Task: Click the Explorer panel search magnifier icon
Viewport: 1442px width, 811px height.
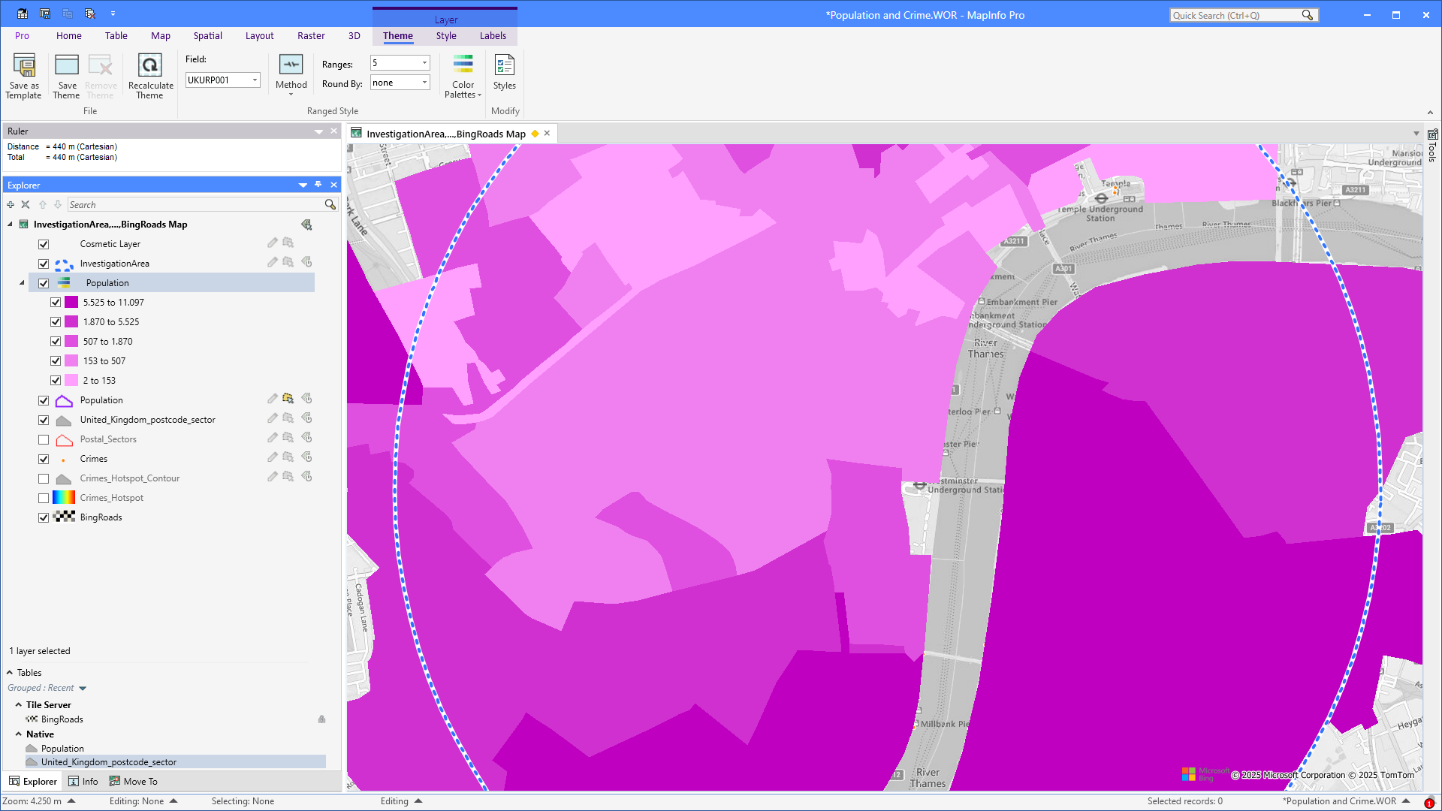Action: (x=330, y=204)
